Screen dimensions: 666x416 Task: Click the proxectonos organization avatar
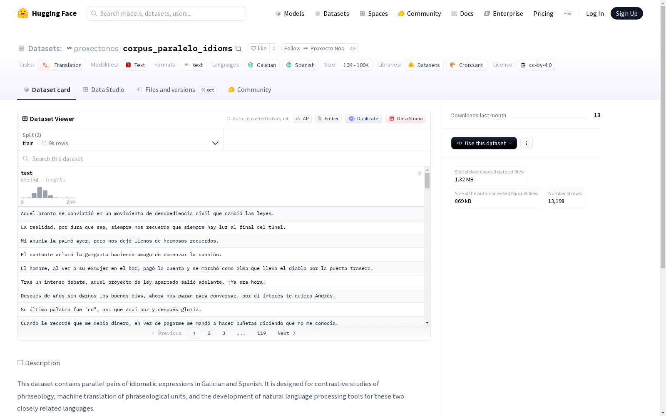[69, 48]
